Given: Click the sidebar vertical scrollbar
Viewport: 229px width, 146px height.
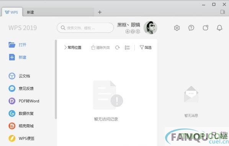Looking at the screenshot, I should tap(56, 79).
